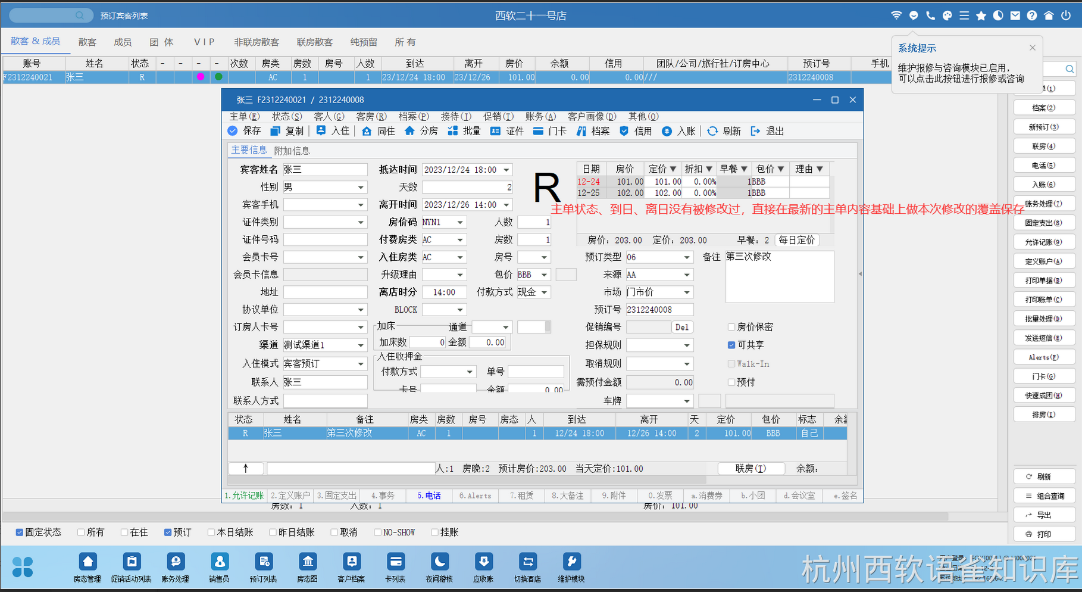The image size is (1082, 592).
Task: Click the 复制 copy toolbar icon
Action: tap(275, 131)
